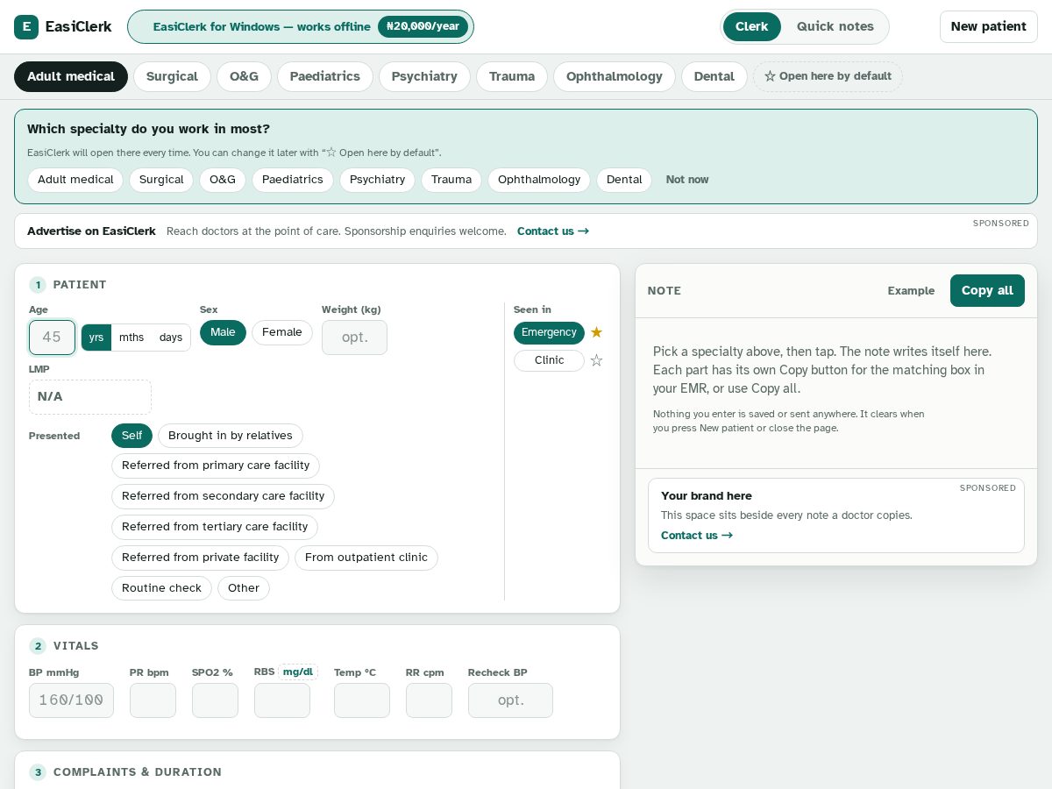Switch to Quick notes mode
The height and width of the screenshot is (789, 1052).
point(835,26)
